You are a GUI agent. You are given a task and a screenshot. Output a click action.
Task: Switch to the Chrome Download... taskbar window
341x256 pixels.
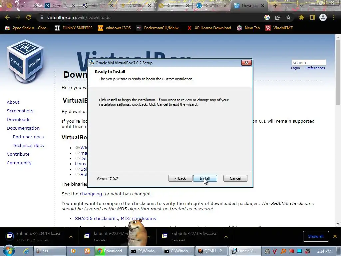pyautogui.click(x=111, y=251)
